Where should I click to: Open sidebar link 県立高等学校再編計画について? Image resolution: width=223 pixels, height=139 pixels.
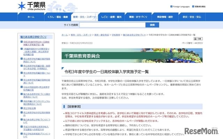(37, 74)
